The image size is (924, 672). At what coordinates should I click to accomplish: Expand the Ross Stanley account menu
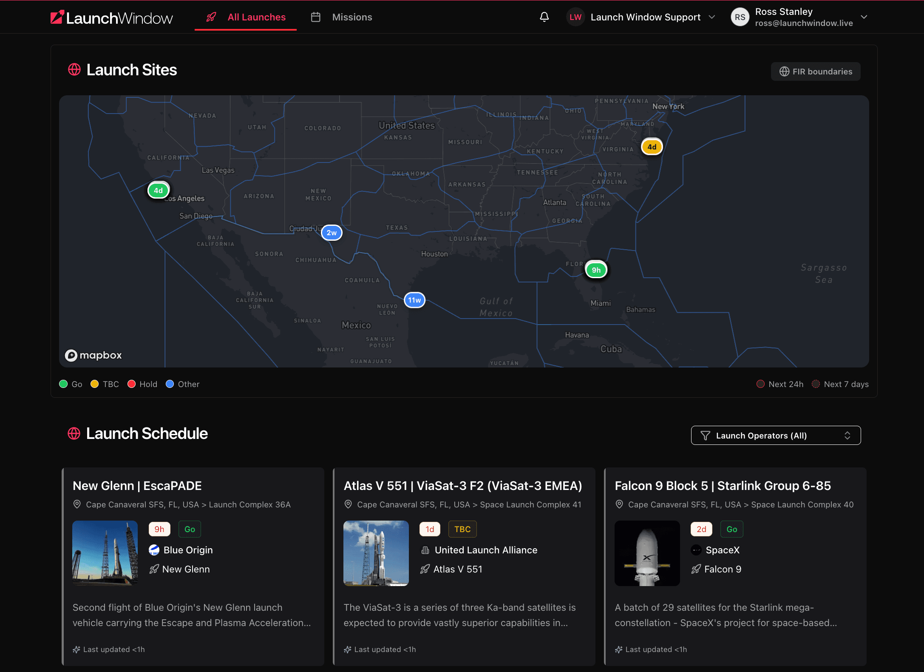point(864,17)
